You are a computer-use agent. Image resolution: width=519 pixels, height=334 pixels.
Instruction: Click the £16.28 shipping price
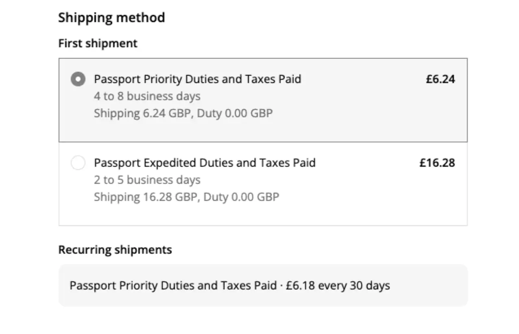click(437, 163)
